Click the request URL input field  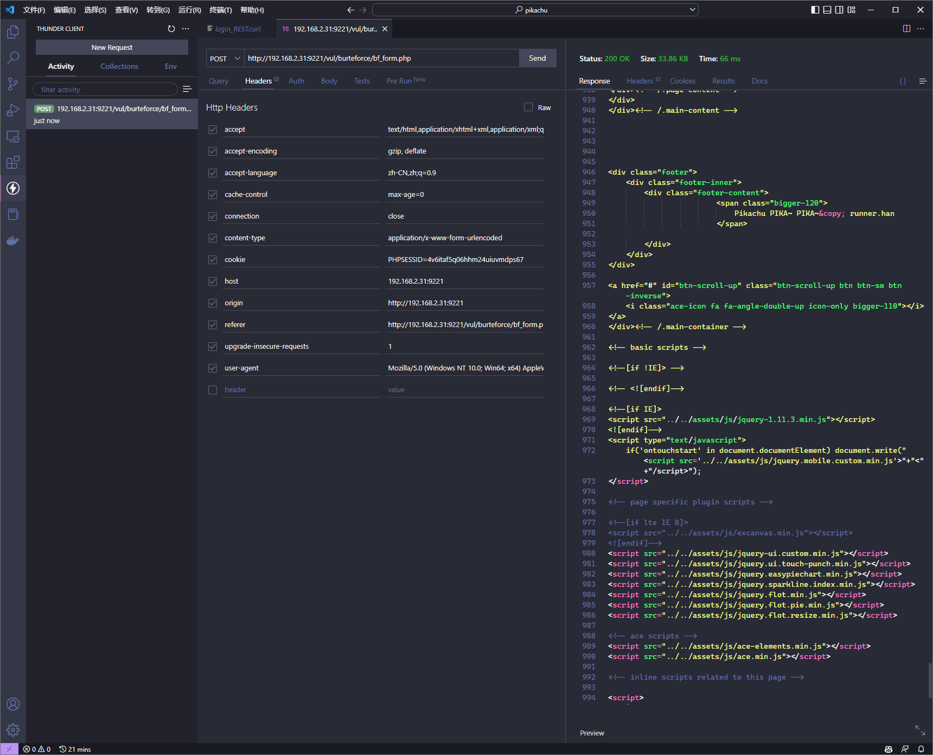click(x=381, y=58)
